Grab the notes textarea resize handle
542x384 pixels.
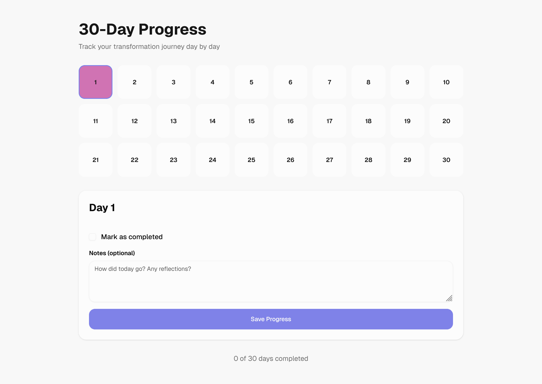click(x=449, y=298)
